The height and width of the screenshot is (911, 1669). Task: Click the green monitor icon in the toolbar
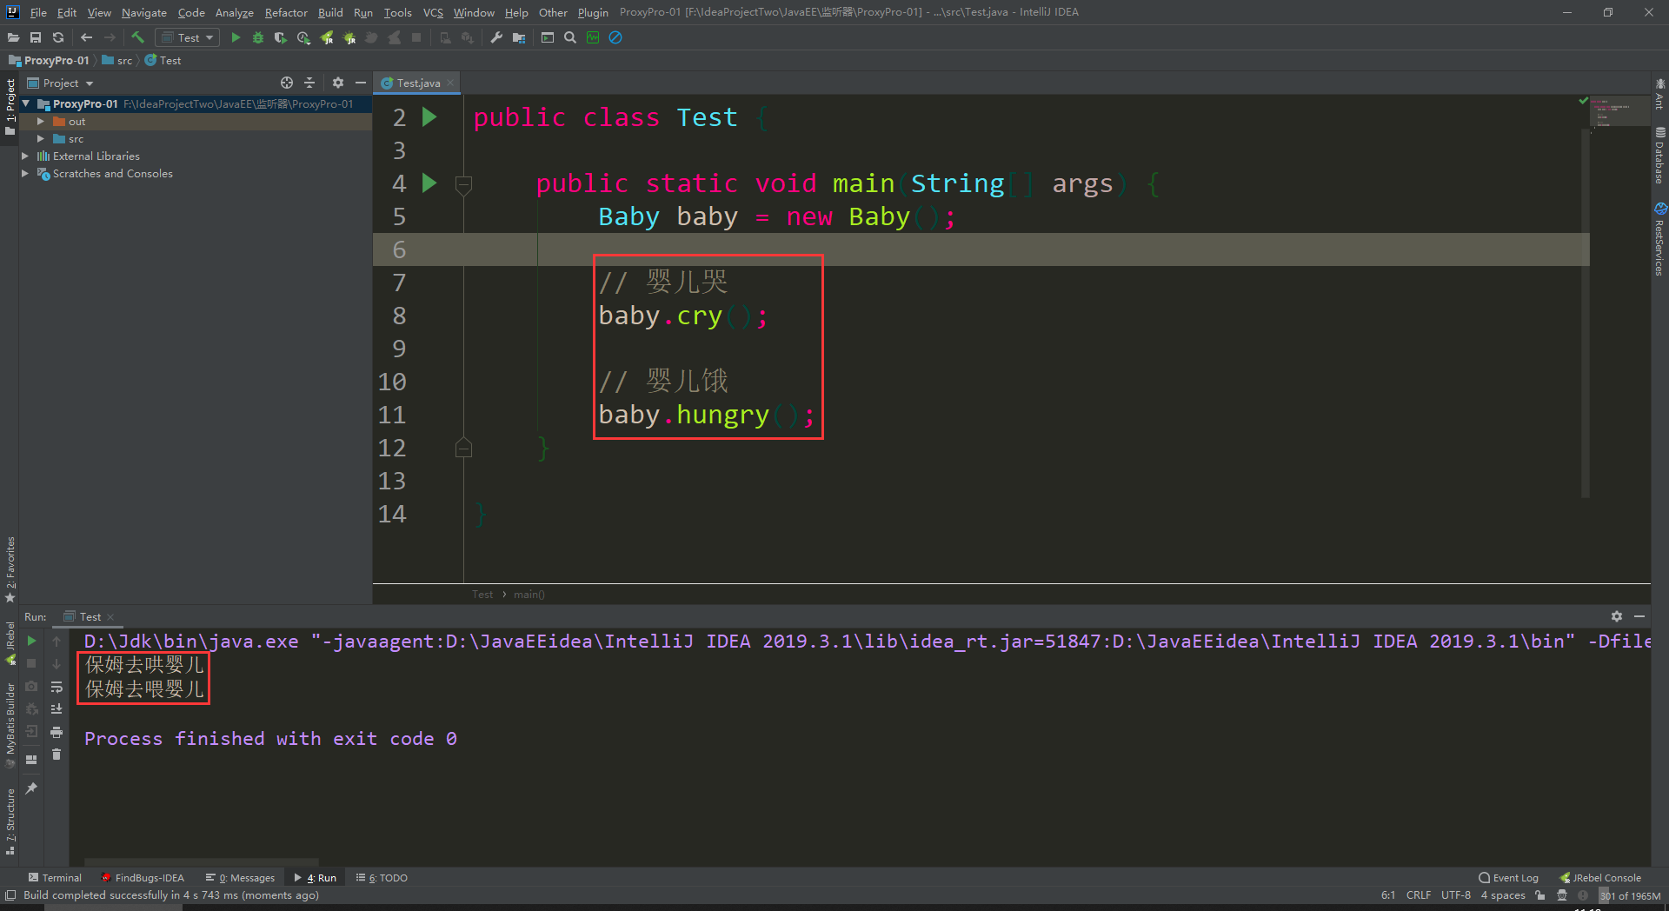[593, 37]
